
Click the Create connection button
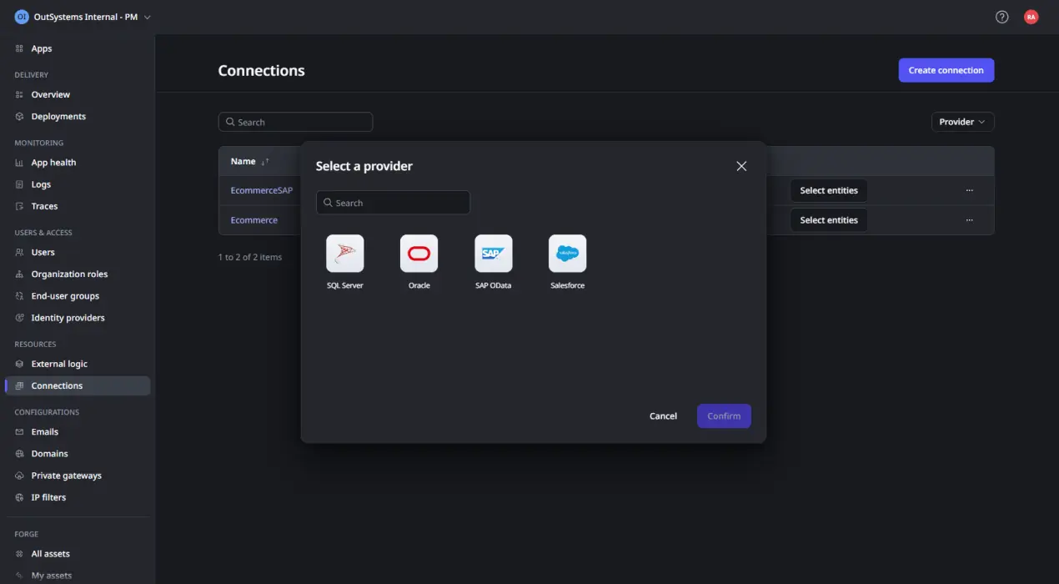point(946,70)
